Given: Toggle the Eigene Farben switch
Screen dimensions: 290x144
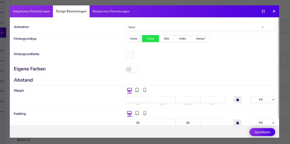Looking at the screenshot, I should (x=132, y=69).
